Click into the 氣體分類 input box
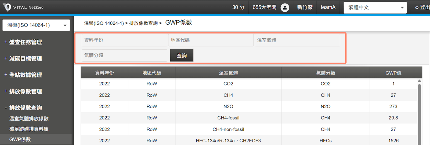 click(124, 55)
